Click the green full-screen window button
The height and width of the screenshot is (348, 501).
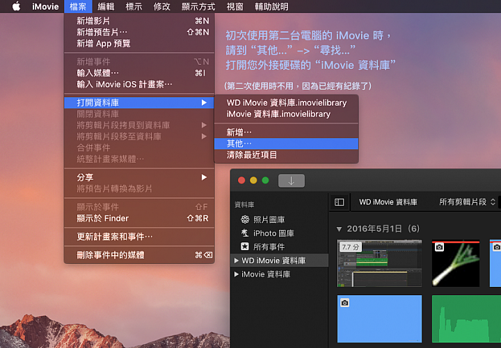(265, 181)
